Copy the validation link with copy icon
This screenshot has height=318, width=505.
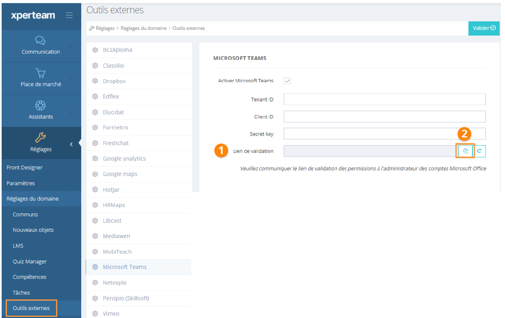465,151
